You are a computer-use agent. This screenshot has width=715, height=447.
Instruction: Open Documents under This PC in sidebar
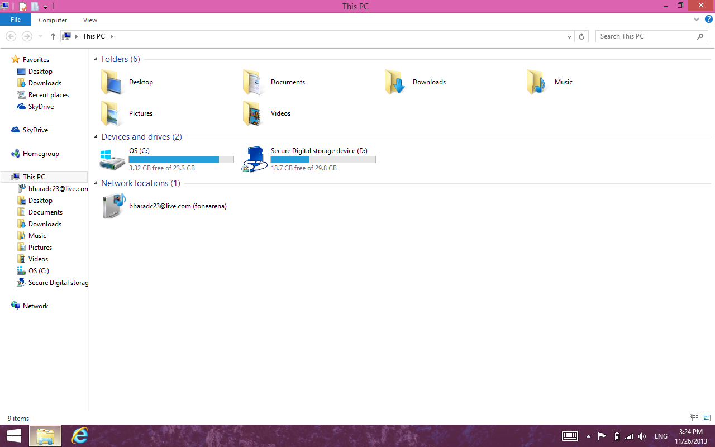click(x=45, y=212)
